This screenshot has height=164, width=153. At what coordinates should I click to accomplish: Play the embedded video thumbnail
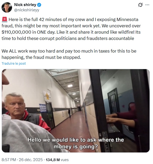[x=76, y=111]
